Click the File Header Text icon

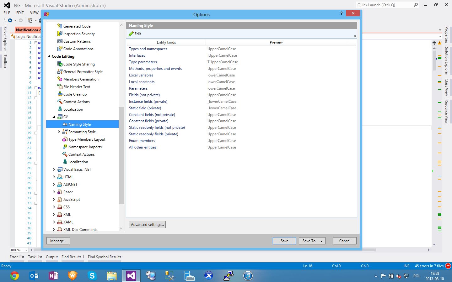click(x=60, y=86)
